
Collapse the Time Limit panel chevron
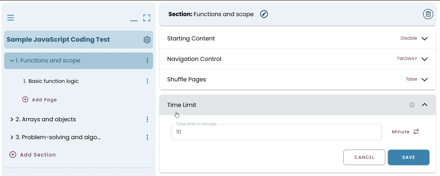click(425, 105)
